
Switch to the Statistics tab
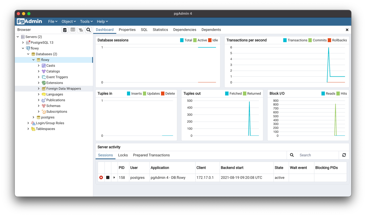160,30
